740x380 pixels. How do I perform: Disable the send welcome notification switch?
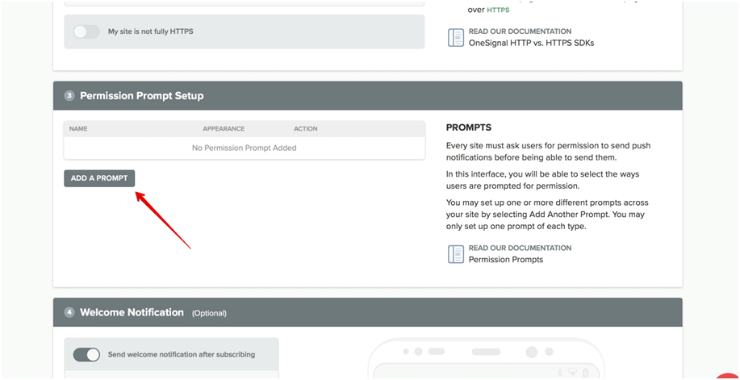pyautogui.click(x=86, y=354)
